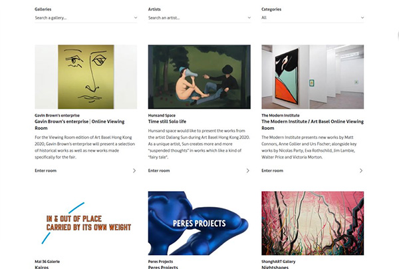Enter the Modern Institute viewing room link

tap(272, 170)
